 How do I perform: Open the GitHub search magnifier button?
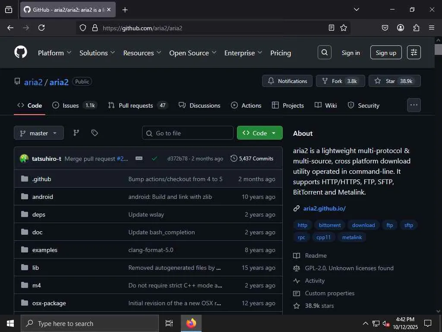click(325, 52)
